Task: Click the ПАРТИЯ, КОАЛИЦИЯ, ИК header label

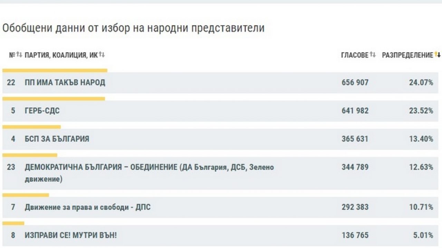Action: (61, 55)
